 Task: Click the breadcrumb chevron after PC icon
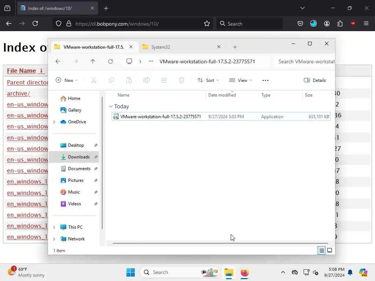tap(140, 61)
